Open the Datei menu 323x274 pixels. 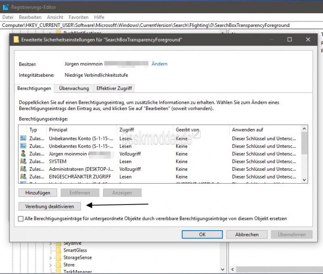click(8, 17)
